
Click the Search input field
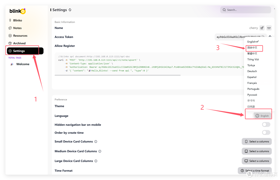(248, 10)
